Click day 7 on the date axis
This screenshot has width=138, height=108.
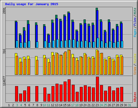coord(33,105)
